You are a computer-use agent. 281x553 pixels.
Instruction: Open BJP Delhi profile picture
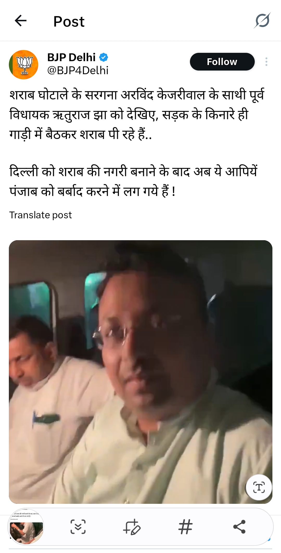pos(24,64)
